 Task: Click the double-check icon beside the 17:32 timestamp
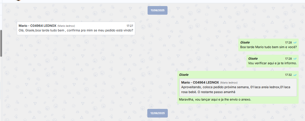coord(295,75)
